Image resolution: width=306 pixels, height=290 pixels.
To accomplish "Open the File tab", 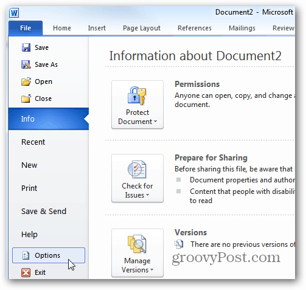I will pyautogui.click(x=26, y=28).
